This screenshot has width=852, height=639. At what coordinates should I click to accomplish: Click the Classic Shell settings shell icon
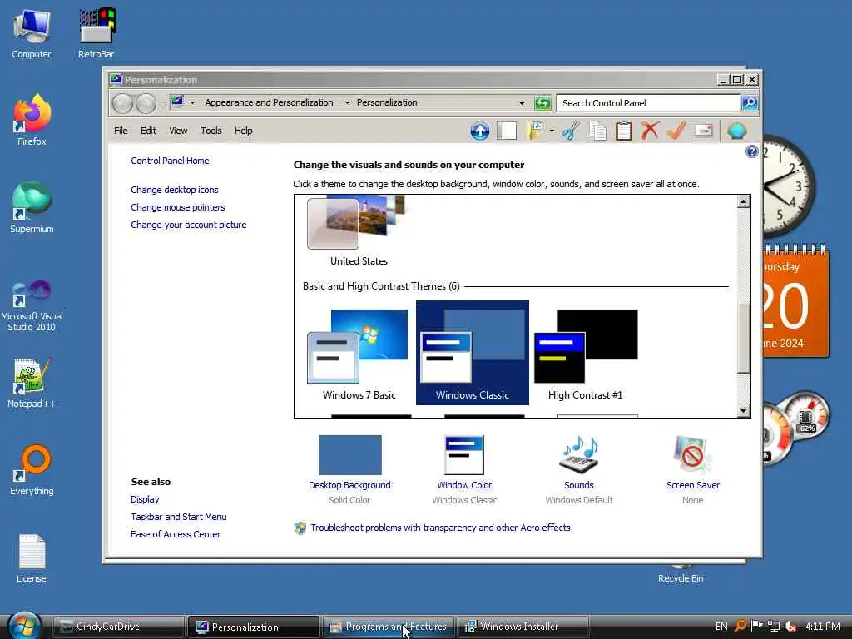coord(737,131)
